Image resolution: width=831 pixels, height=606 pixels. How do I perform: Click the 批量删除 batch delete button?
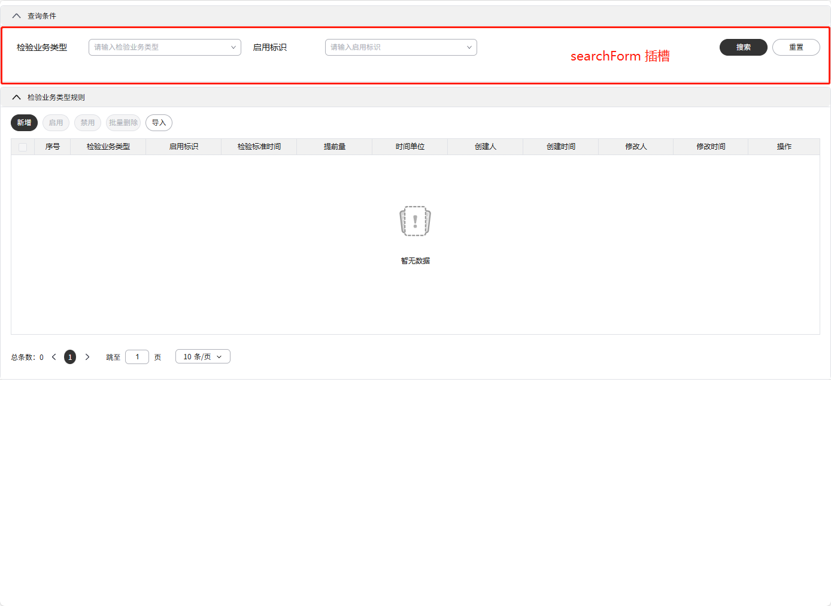coord(123,122)
